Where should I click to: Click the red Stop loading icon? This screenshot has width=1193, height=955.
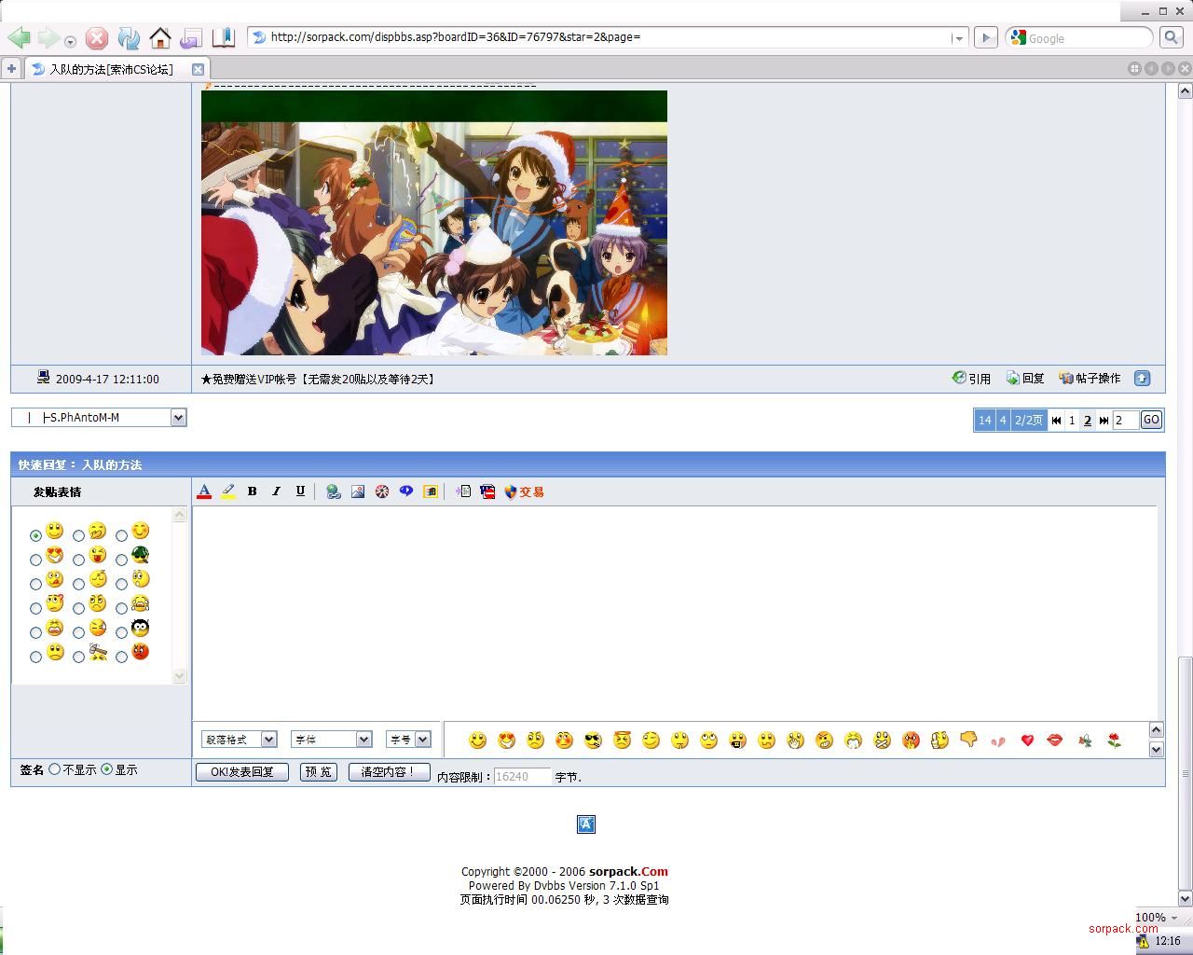[97, 38]
